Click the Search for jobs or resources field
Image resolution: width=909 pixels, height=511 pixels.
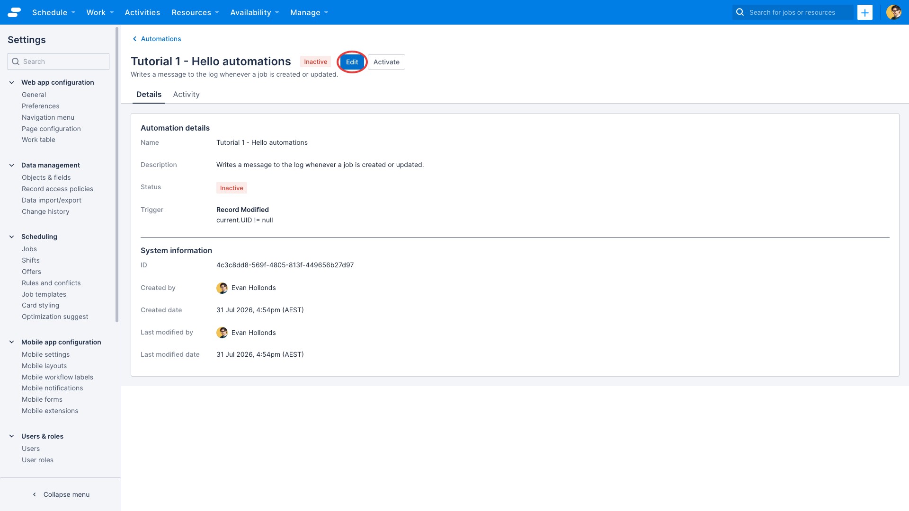tap(793, 12)
